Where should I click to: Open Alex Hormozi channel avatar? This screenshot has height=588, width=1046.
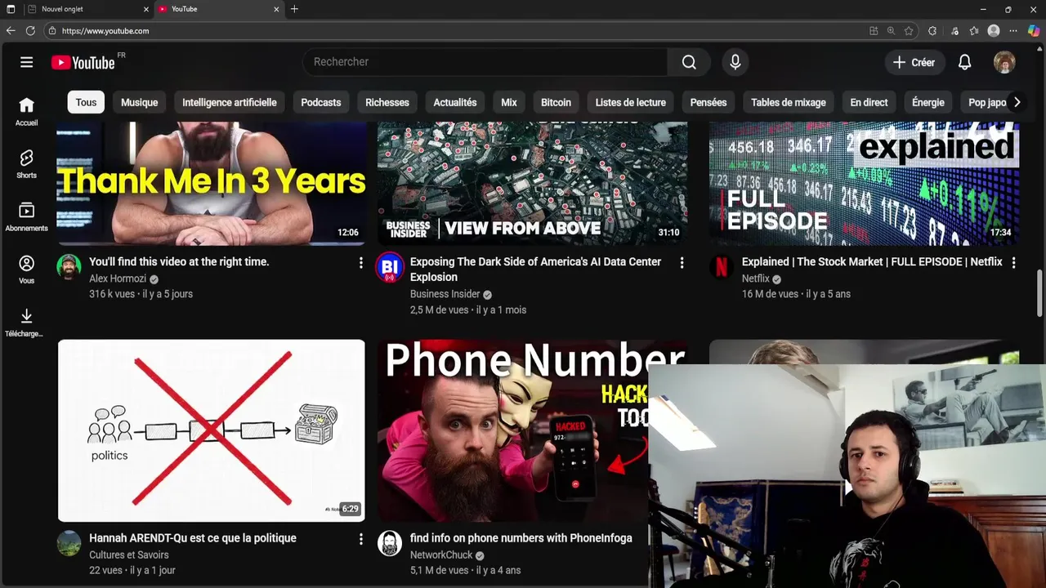coord(69,267)
